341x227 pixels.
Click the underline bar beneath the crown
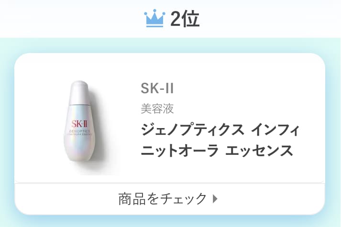pos(154,26)
